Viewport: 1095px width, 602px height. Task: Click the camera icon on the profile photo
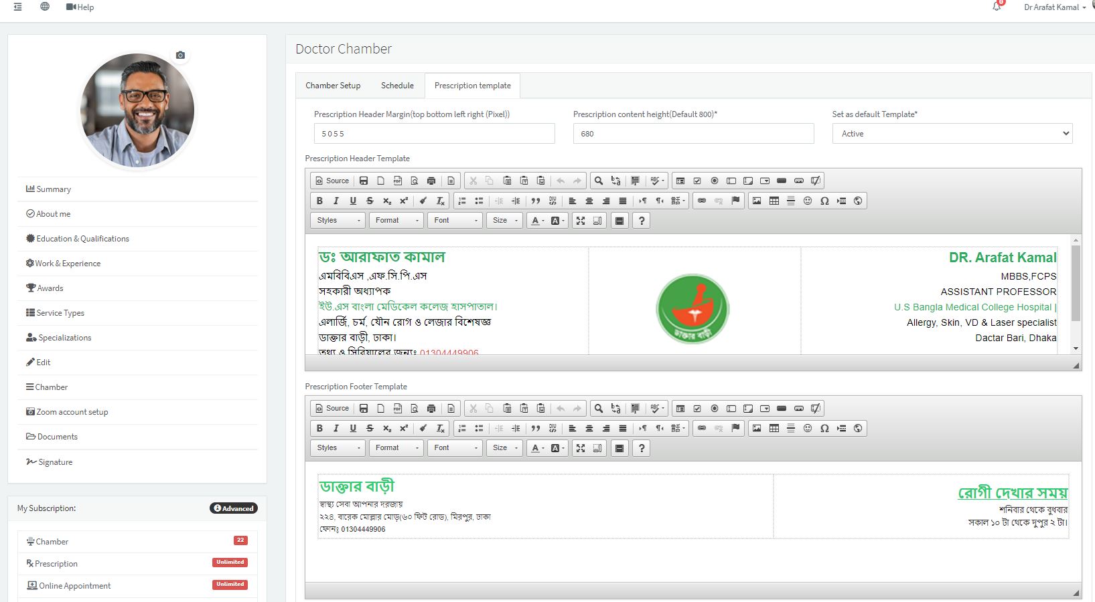180,55
